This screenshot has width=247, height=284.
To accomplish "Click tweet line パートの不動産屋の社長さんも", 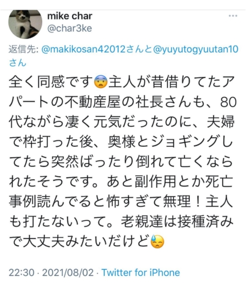I will tap(123, 102).
